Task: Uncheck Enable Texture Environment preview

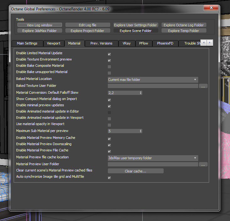Action: 109,61
